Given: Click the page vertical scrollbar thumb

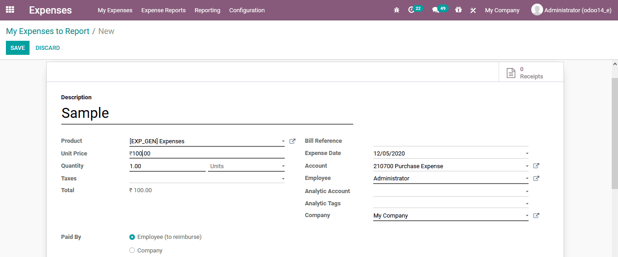Looking at the screenshot, I should pyautogui.click(x=615, y=133).
